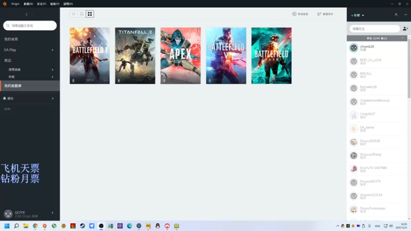The image size is (411, 231).
Task: Click the friend search field
Action: tap(375, 29)
